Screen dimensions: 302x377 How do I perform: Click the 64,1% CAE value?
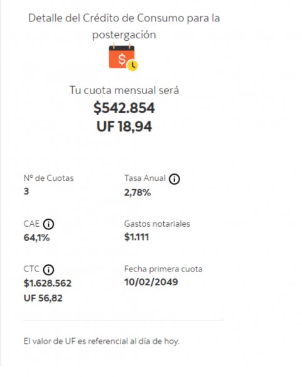pos(37,238)
